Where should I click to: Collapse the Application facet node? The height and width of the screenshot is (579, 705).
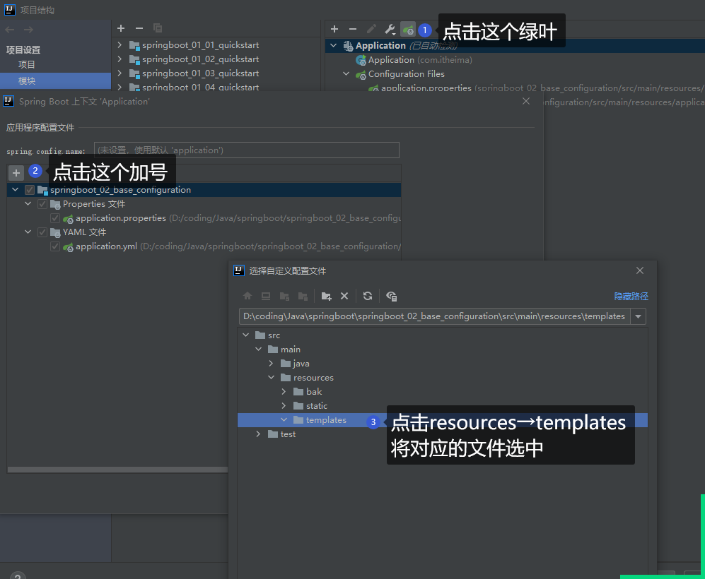tap(334, 45)
